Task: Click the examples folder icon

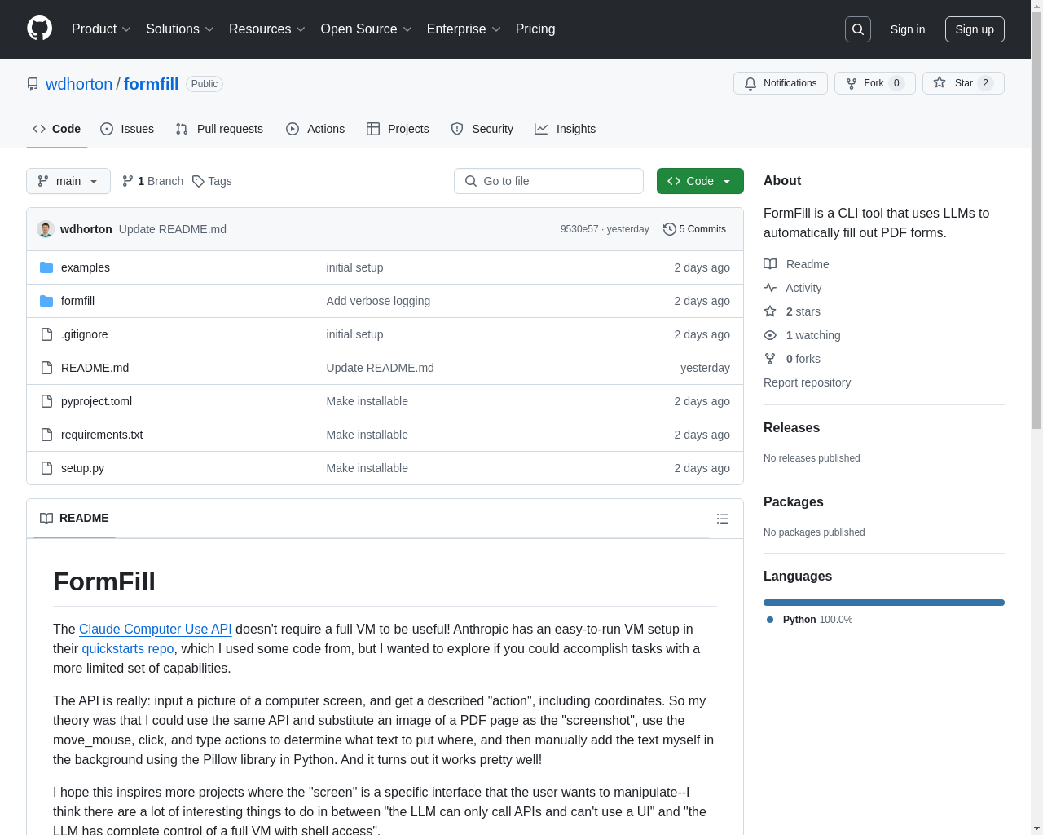Action: tap(46, 267)
